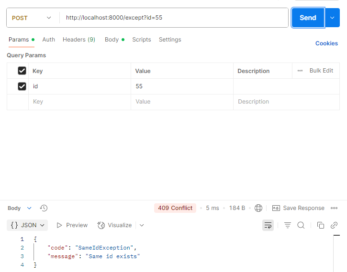Open the response Body dropdown
Image resolution: width=347 pixels, height=272 pixels.
[20, 208]
